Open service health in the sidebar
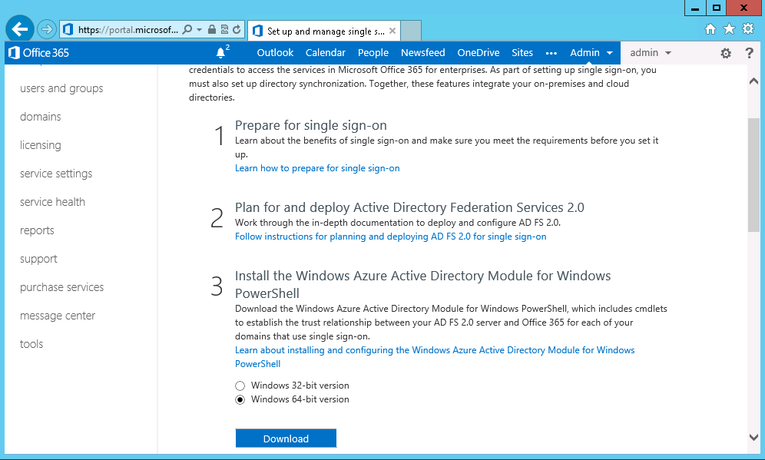Viewport: 765px width, 460px height. click(x=52, y=202)
